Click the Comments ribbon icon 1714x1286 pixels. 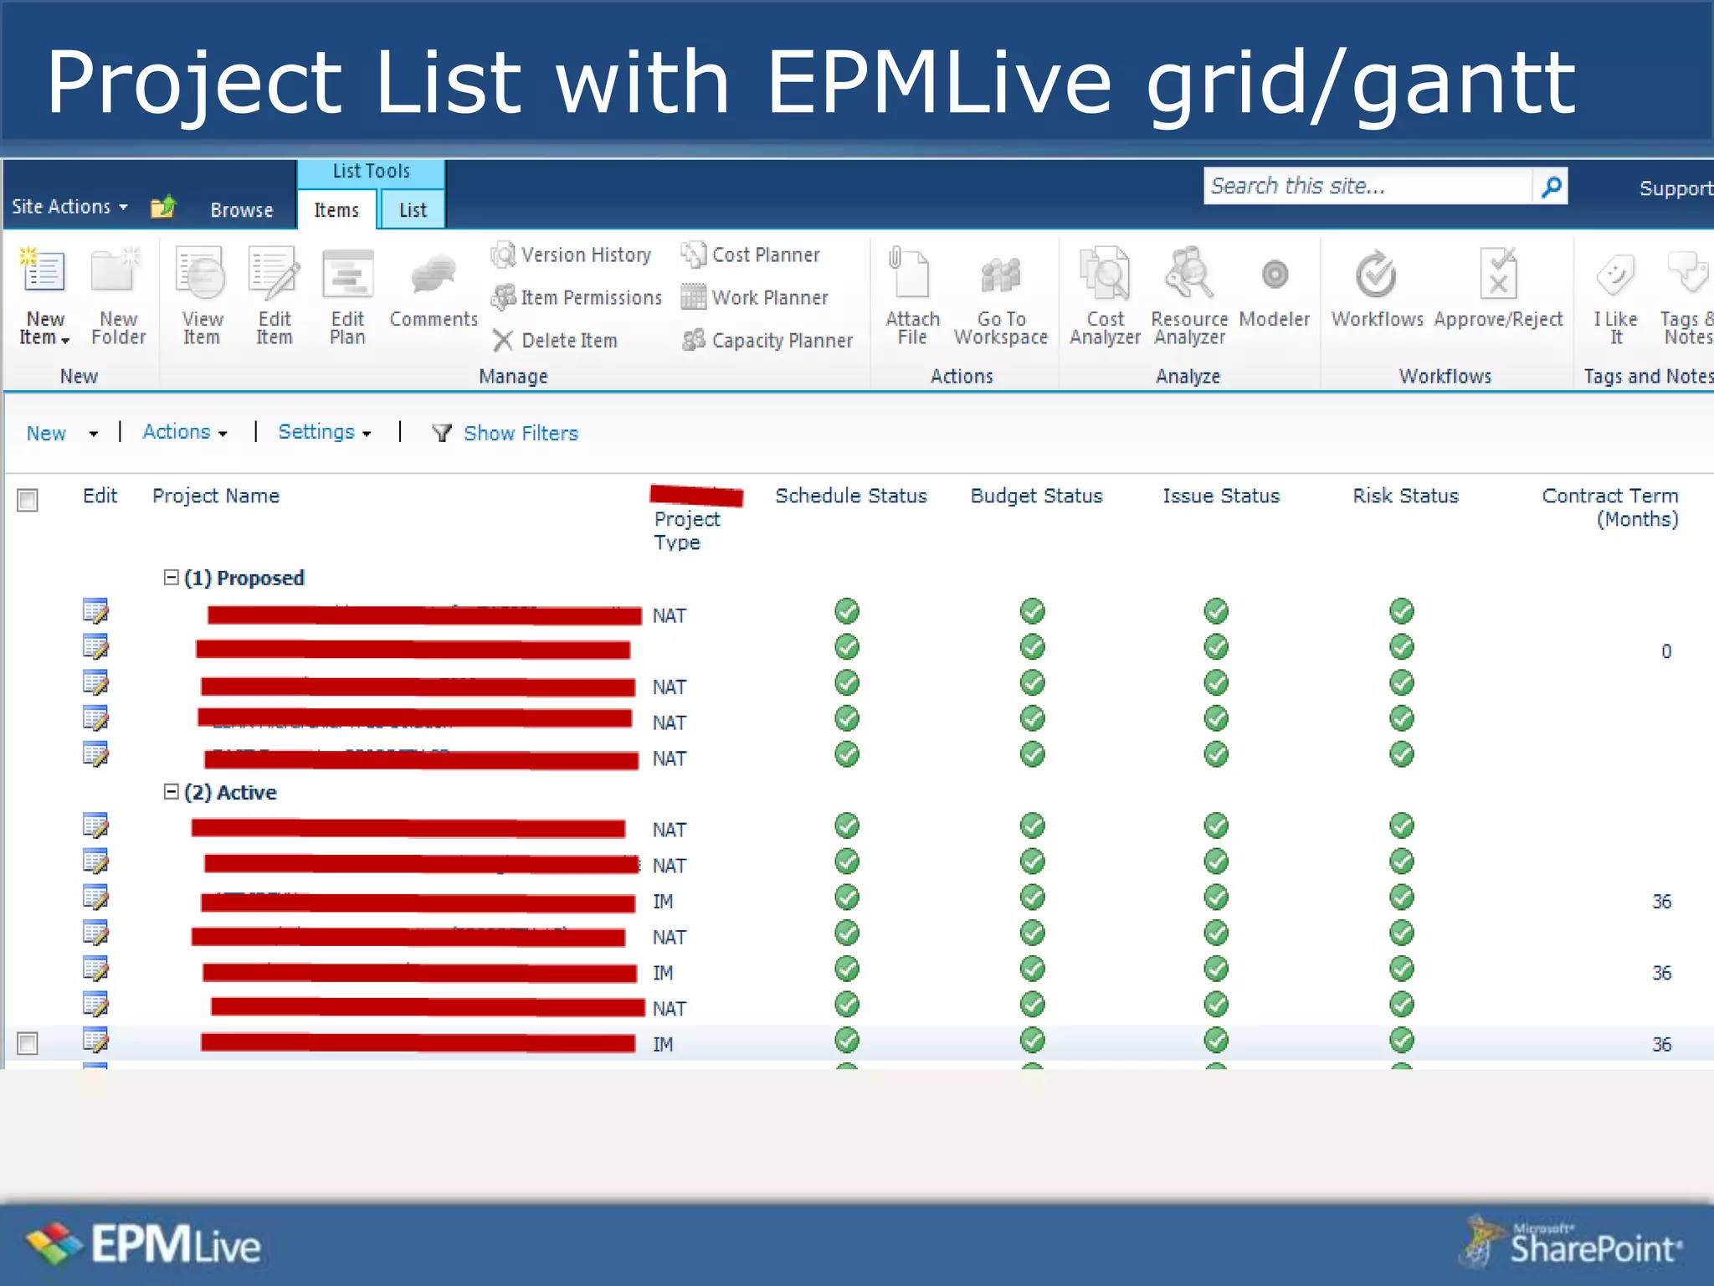coord(433,274)
